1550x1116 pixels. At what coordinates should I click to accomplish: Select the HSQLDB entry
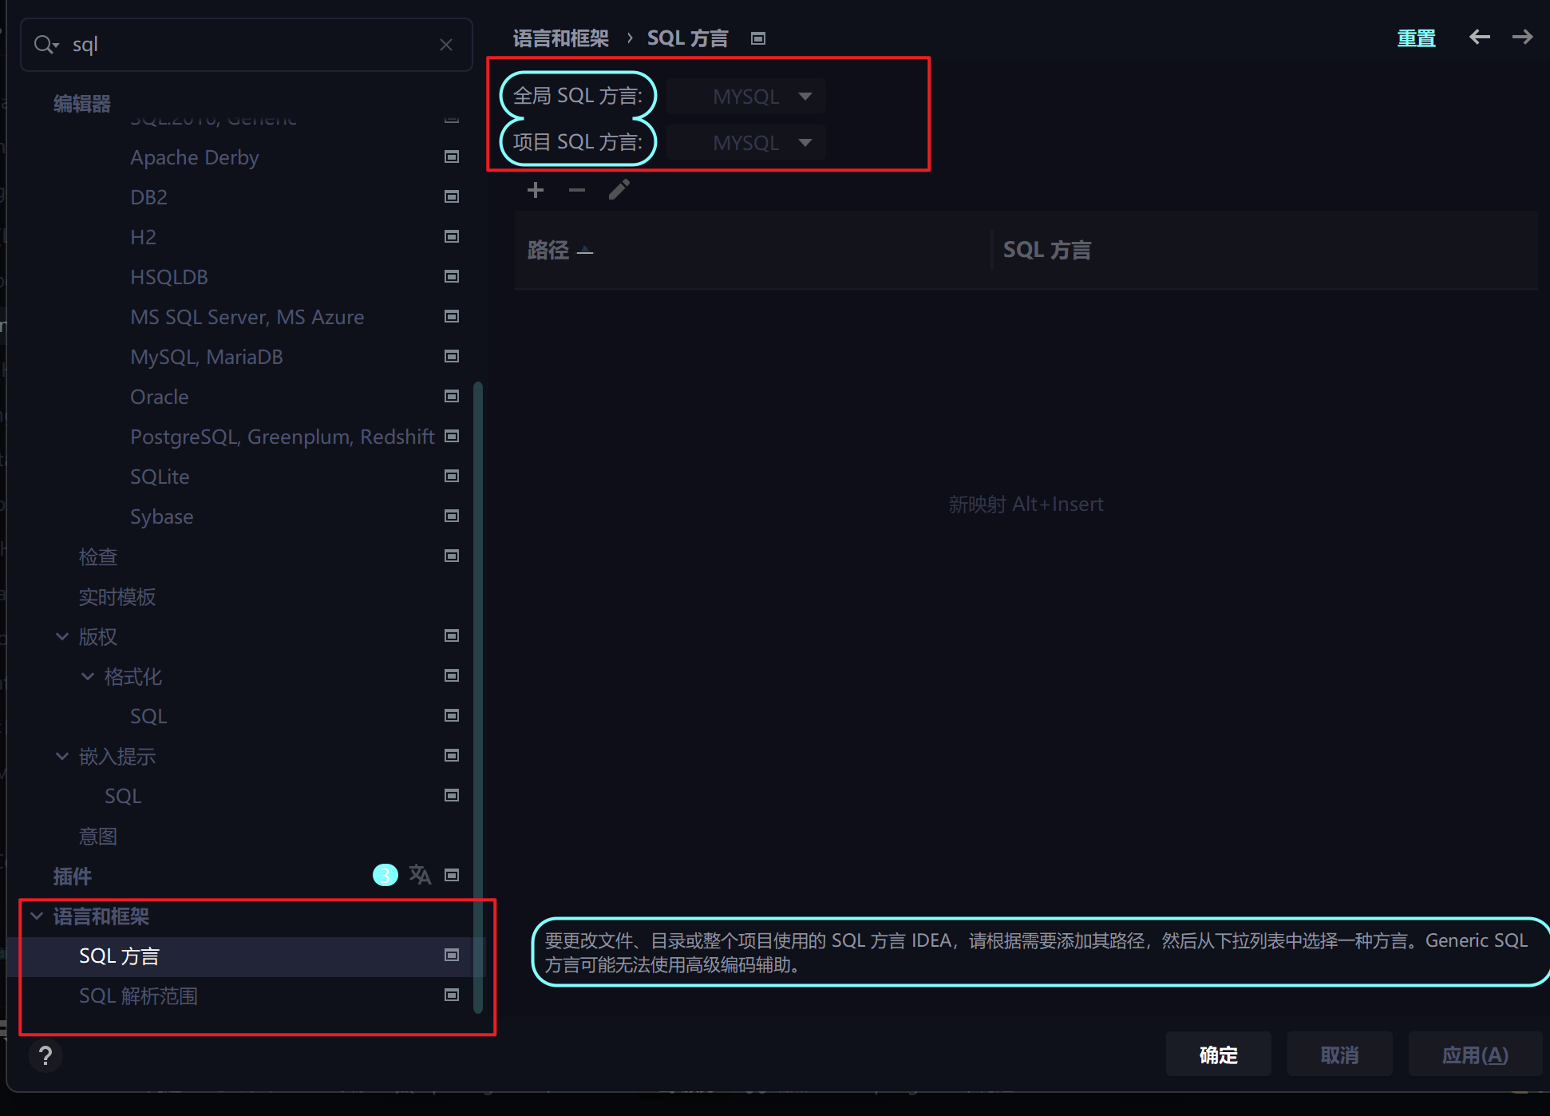coord(169,277)
